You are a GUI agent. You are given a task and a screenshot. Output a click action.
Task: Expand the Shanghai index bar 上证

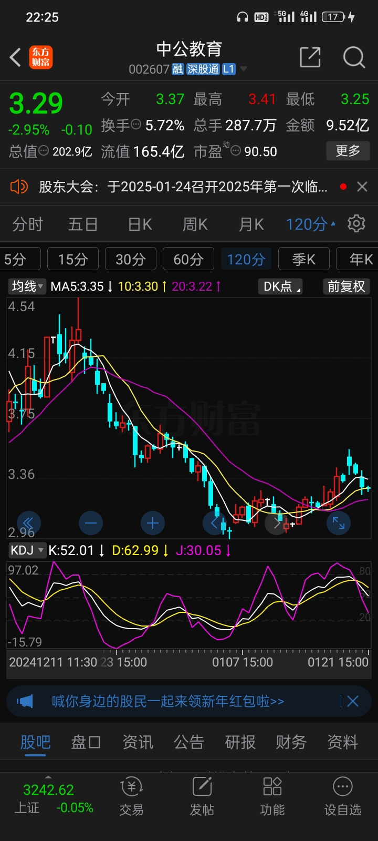(48, 777)
